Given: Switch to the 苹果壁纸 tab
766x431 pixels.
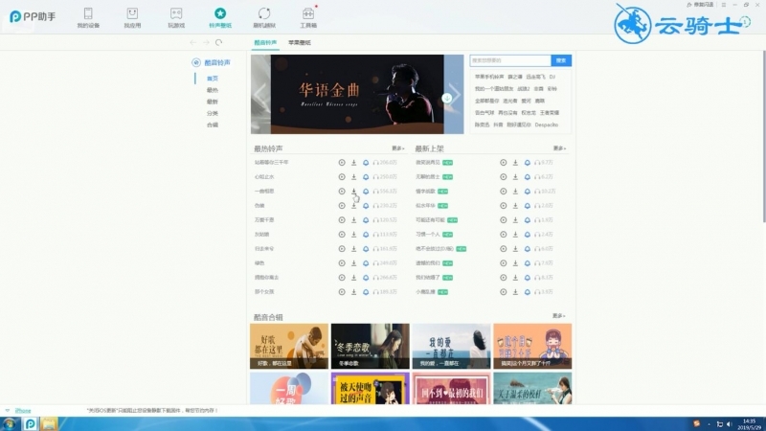Looking at the screenshot, I should [x=300, y=42].
